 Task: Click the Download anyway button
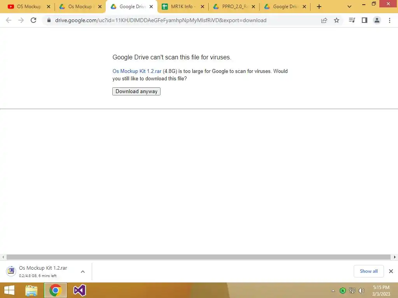[x=136, y=91]
